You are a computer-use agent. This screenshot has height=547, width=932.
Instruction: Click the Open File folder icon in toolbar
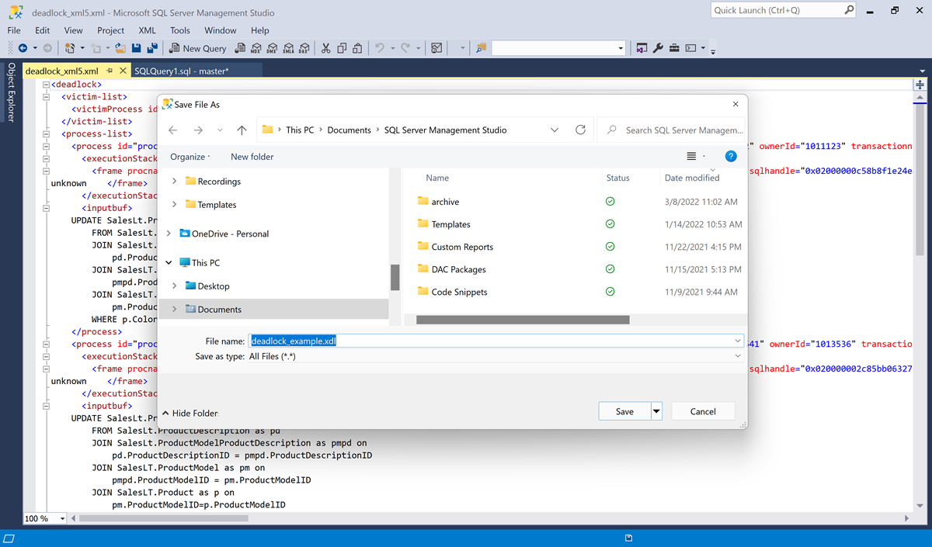pyautogui.click(x=120, y=48)
